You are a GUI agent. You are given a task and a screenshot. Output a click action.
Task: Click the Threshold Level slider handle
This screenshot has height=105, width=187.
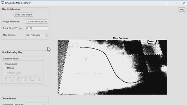point(23,76)
